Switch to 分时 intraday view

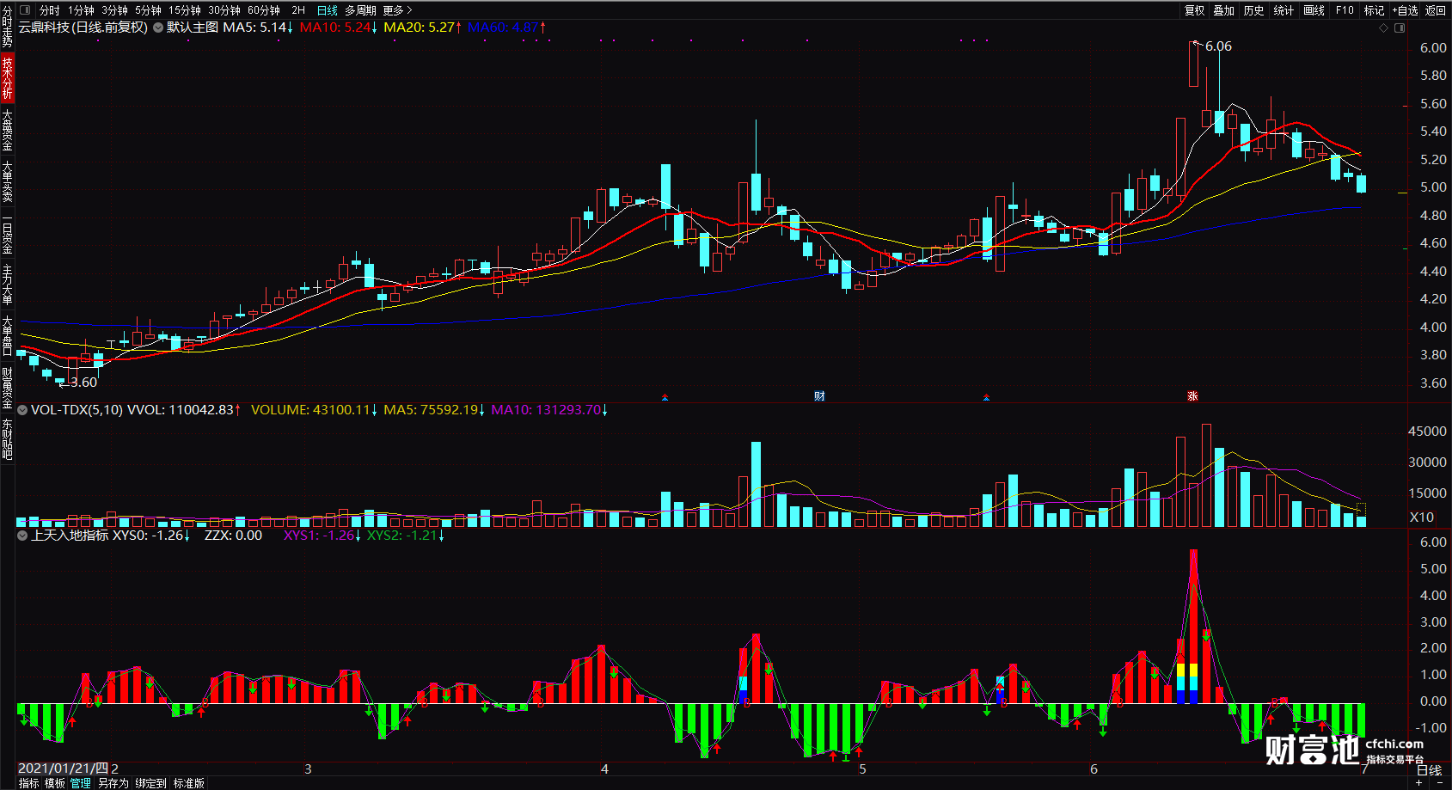49,10
